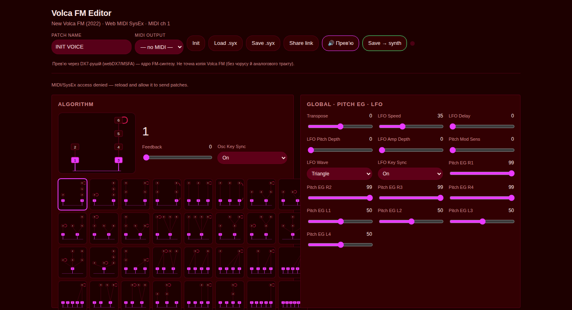
Task: Set the LFO Speed slider
Action: click(411, 126)
